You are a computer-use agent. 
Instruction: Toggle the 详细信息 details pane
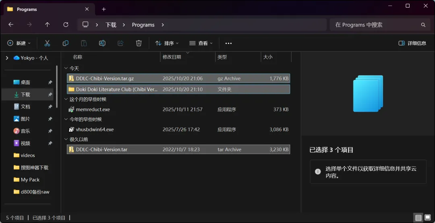[412, 43]
